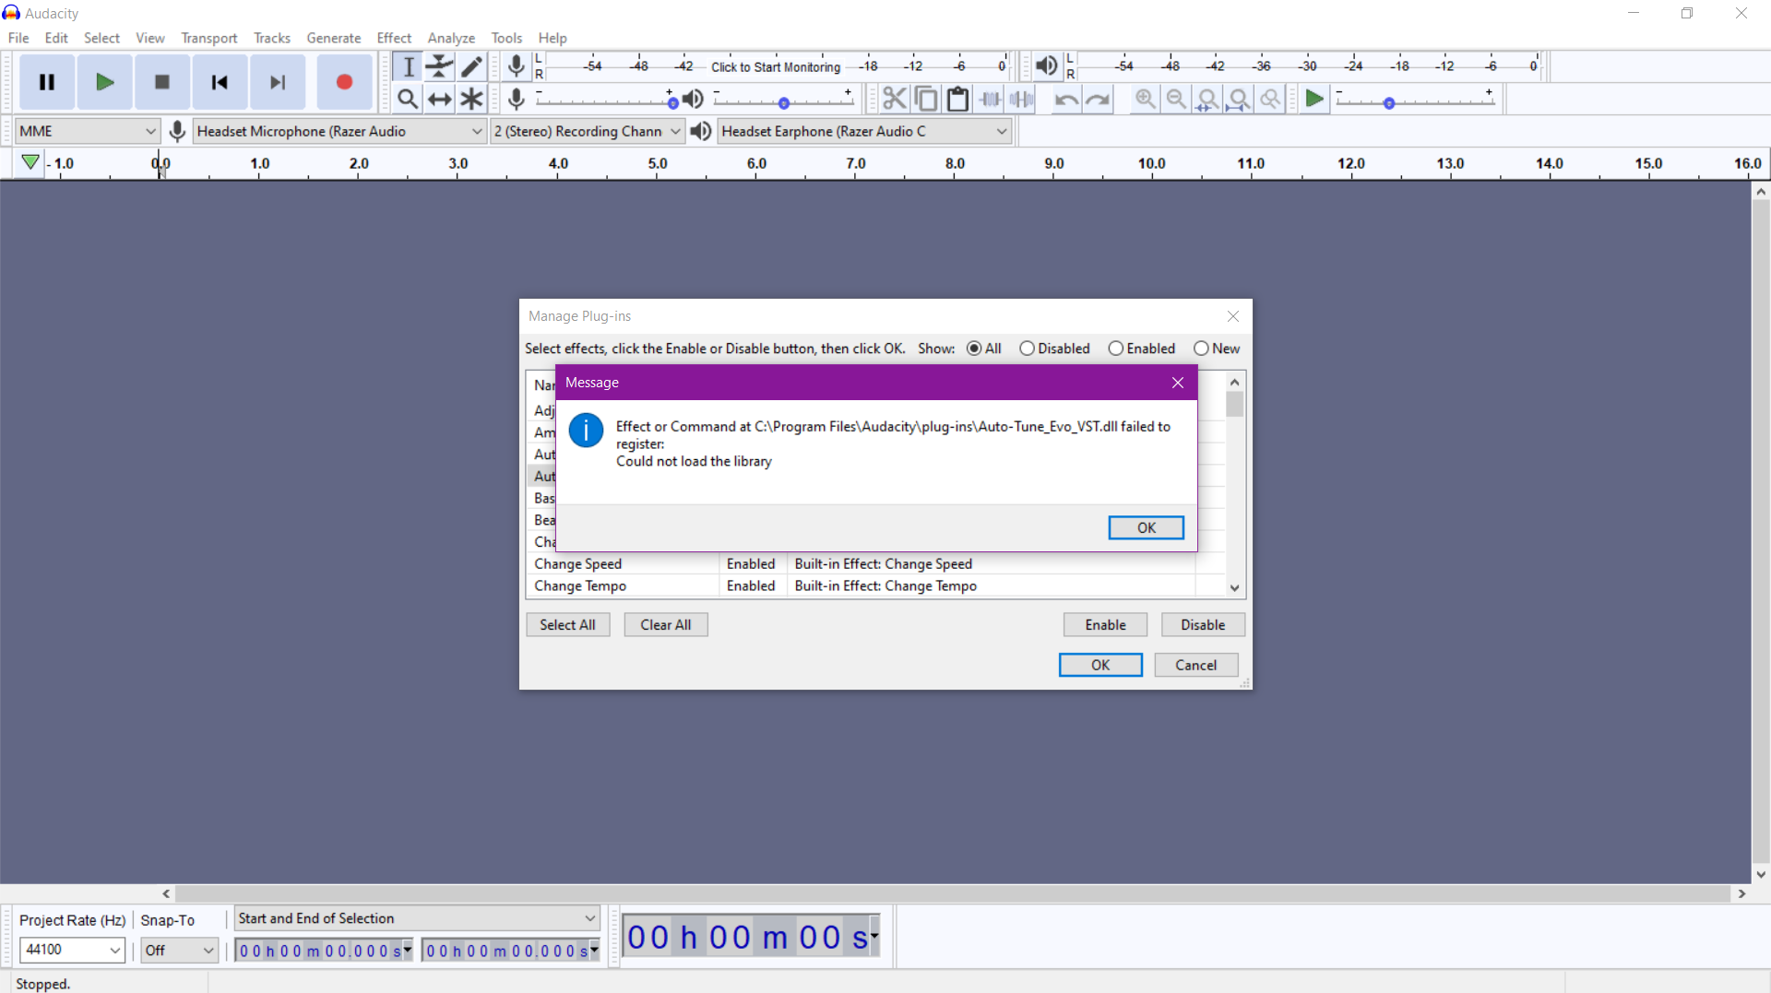Start playback with the green Play button
This screenshot has width=1771, height=993.
[x=104, y=82]
